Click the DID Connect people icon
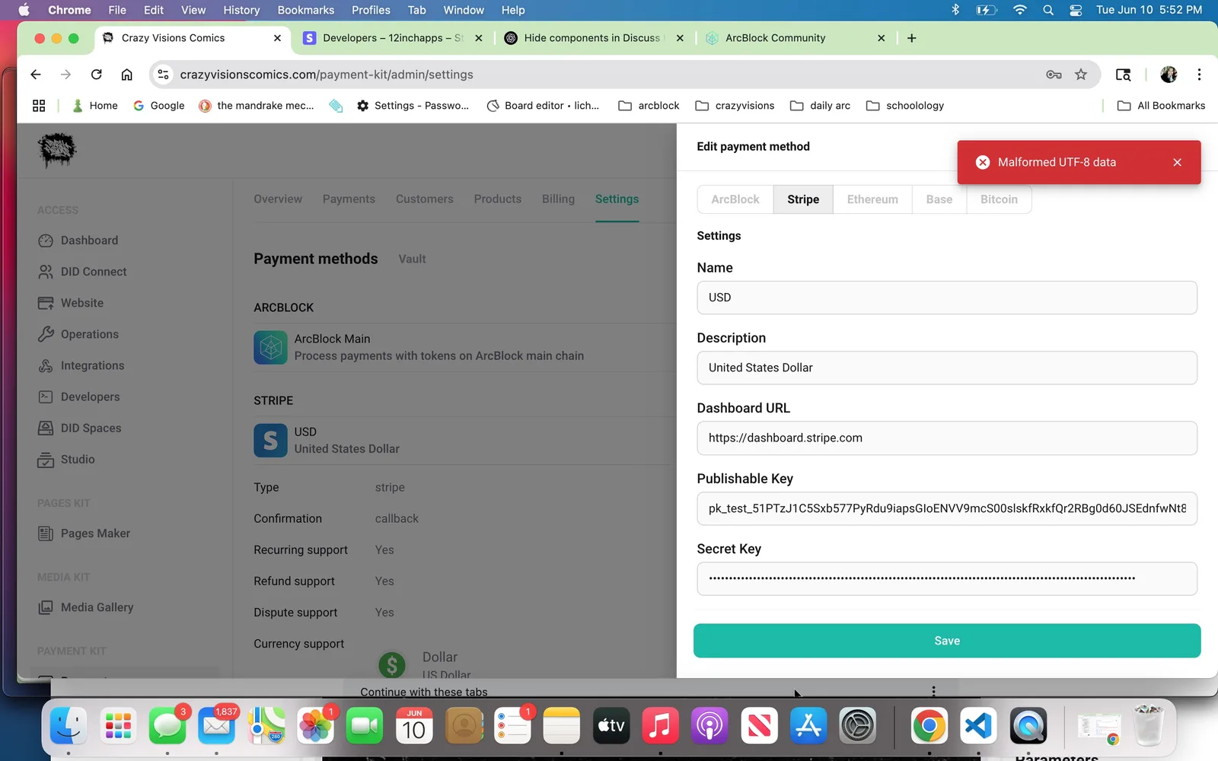Screen dimensions: 1218x761 pyautogui.click(x=46, y=272)
